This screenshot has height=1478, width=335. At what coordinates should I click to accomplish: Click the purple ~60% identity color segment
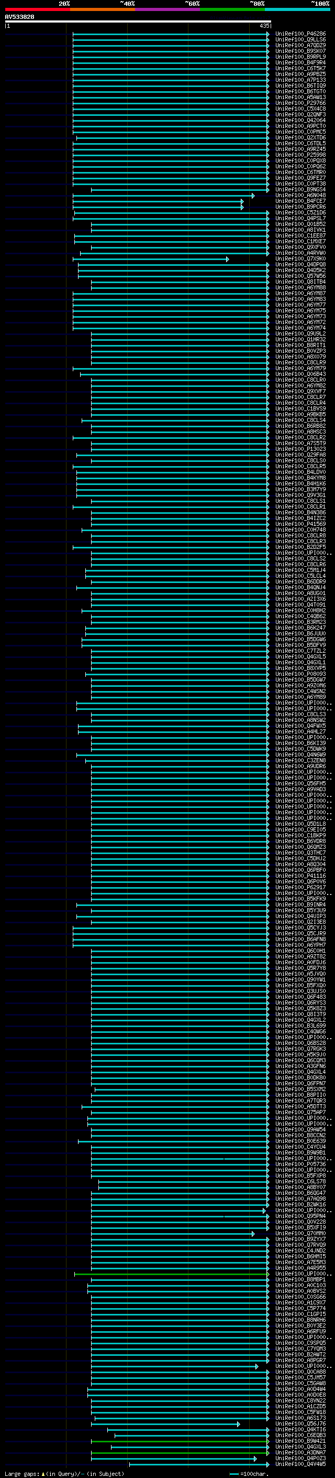(x=168, y=9)
